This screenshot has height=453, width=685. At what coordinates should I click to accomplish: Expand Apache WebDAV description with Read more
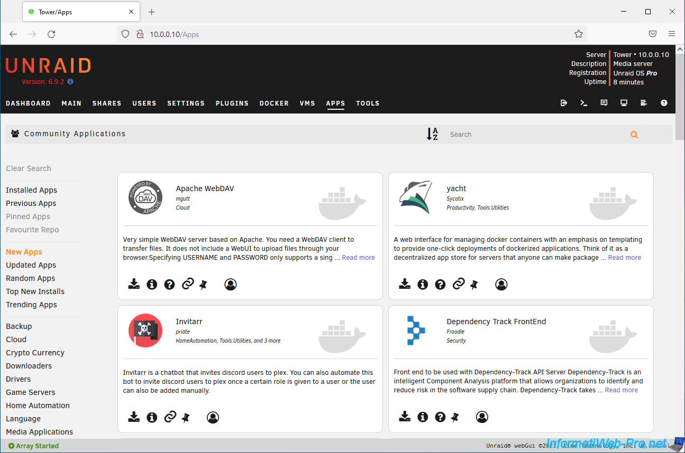(x=358, y=258)
